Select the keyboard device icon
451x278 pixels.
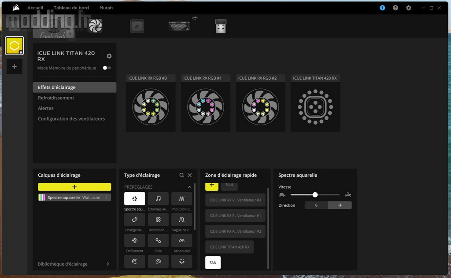(x=179, y=26)
